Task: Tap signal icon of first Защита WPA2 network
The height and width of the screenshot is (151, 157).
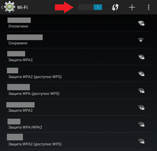Action: [141, 57]
